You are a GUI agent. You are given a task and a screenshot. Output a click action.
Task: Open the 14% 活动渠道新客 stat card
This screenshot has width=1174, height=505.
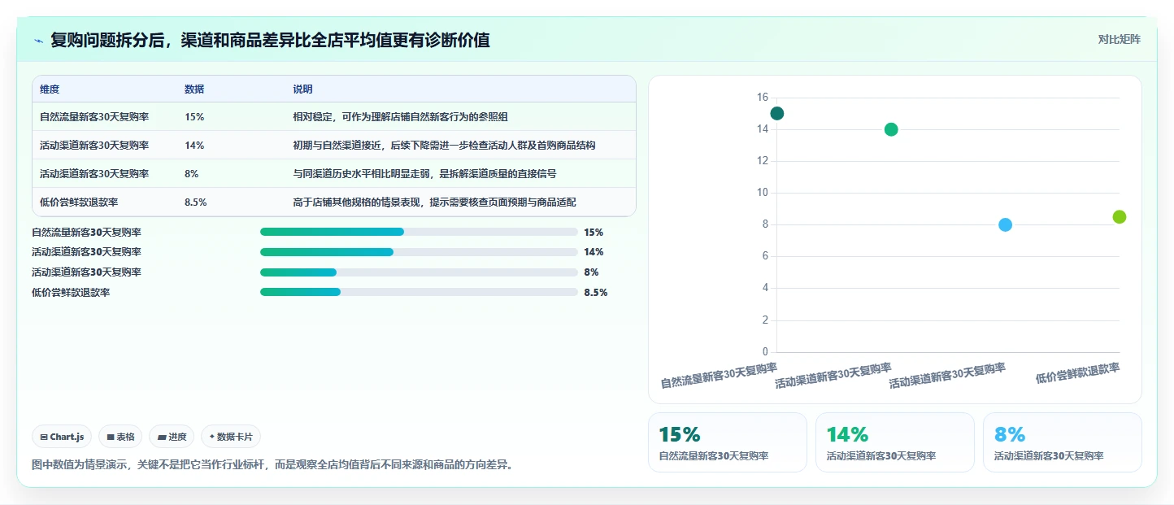[x=895, y=442]
